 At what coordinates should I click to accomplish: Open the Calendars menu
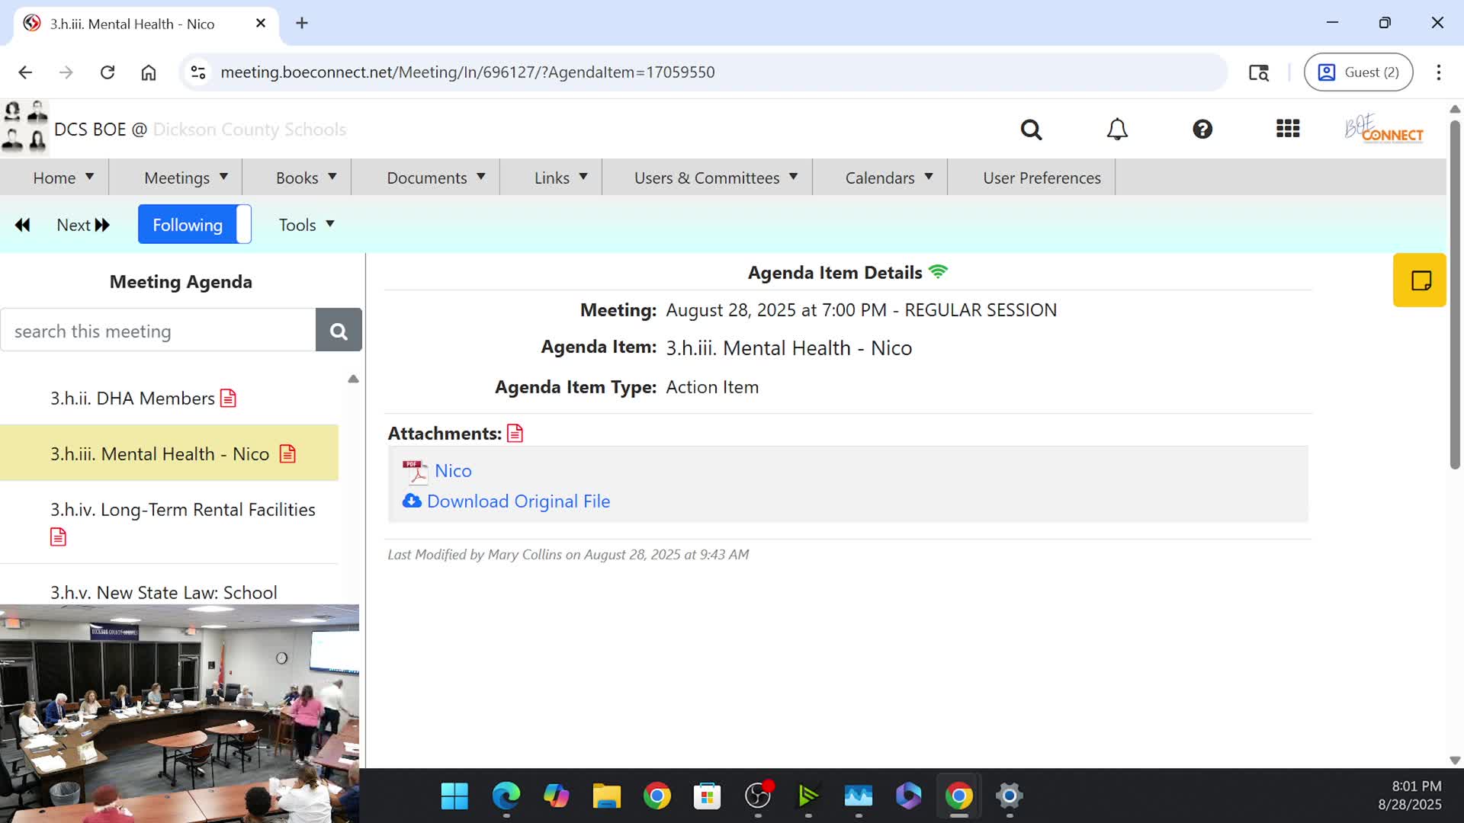pyautogui.click(x=888, y=178)
